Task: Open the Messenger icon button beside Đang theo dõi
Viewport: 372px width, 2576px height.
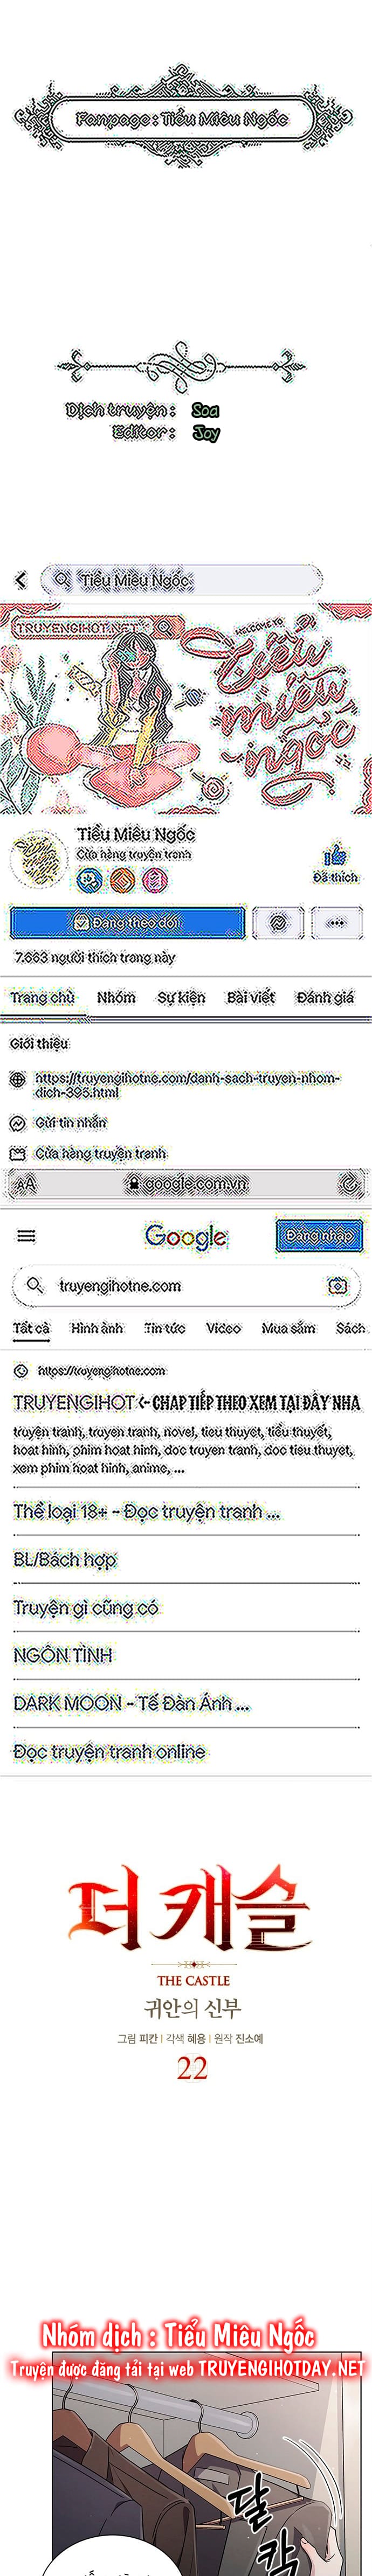Action: pos(279,922)
